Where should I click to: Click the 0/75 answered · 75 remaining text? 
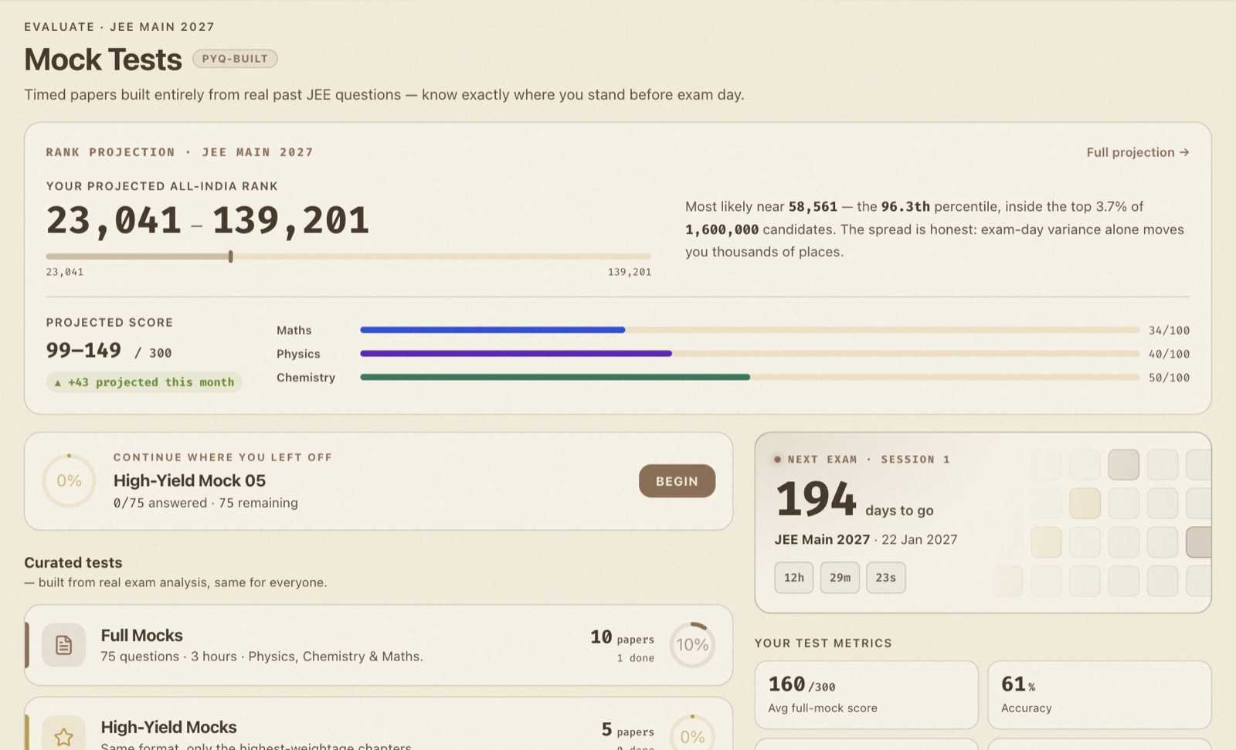[205, 503]
